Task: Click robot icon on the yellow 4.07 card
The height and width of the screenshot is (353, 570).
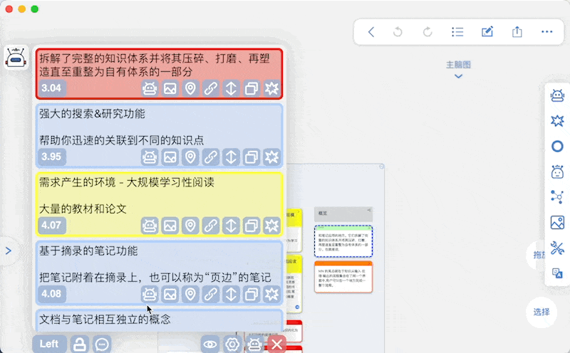Action: (x=150, y=226)
